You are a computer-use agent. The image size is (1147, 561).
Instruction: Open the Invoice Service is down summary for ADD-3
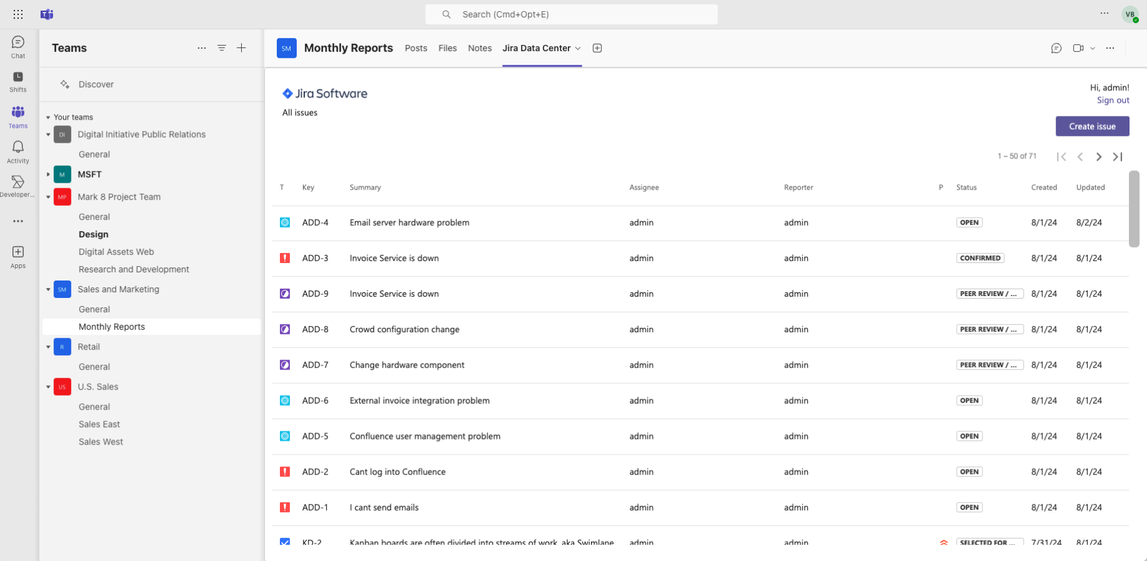(x=394, y=258)
